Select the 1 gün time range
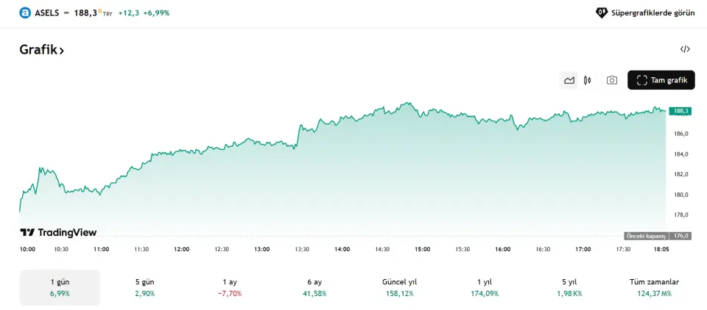 (60, 287)
